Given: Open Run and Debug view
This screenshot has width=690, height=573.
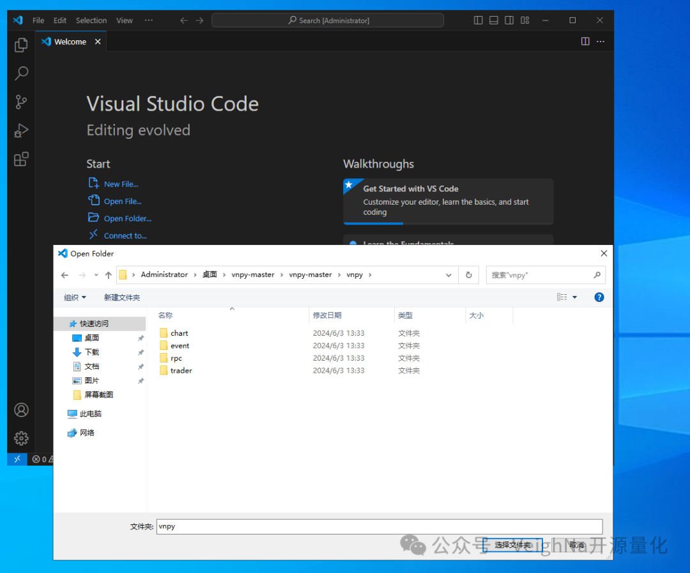Looking at the screenshot, I should [x=21, y=130].
